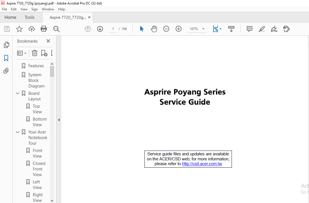Viewport: 309px width, 203px height.
Task: Open the Right View bookmark
Action: click(x=38, y=197)
